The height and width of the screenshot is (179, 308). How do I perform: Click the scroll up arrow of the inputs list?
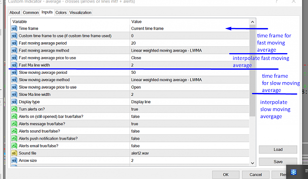coord(252,22)
